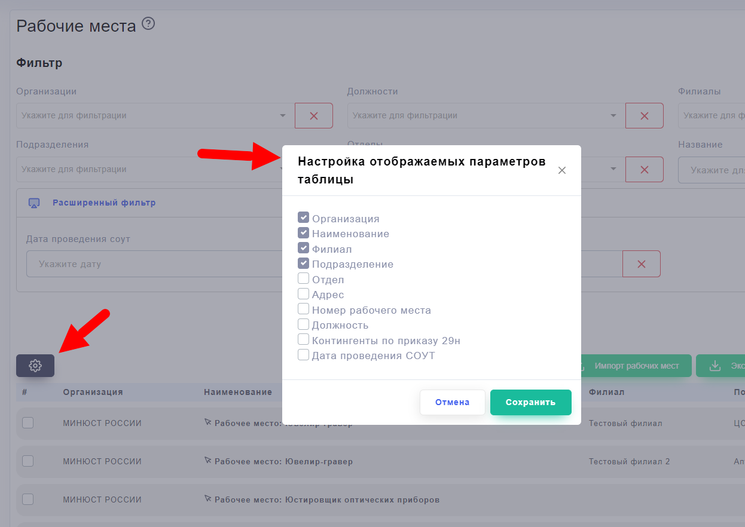The height and width of the screenshot is (527, 745).
Task: Click the Импорт рабочих мест button
Action: pyautogui.click(x=636, y=366)
